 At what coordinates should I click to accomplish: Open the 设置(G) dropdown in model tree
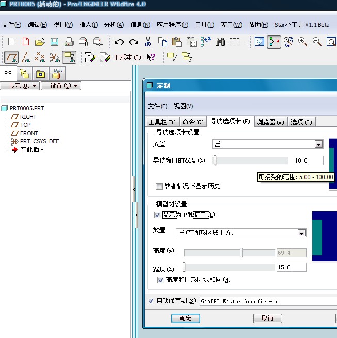pyautogui.click(x=61, y=86)
